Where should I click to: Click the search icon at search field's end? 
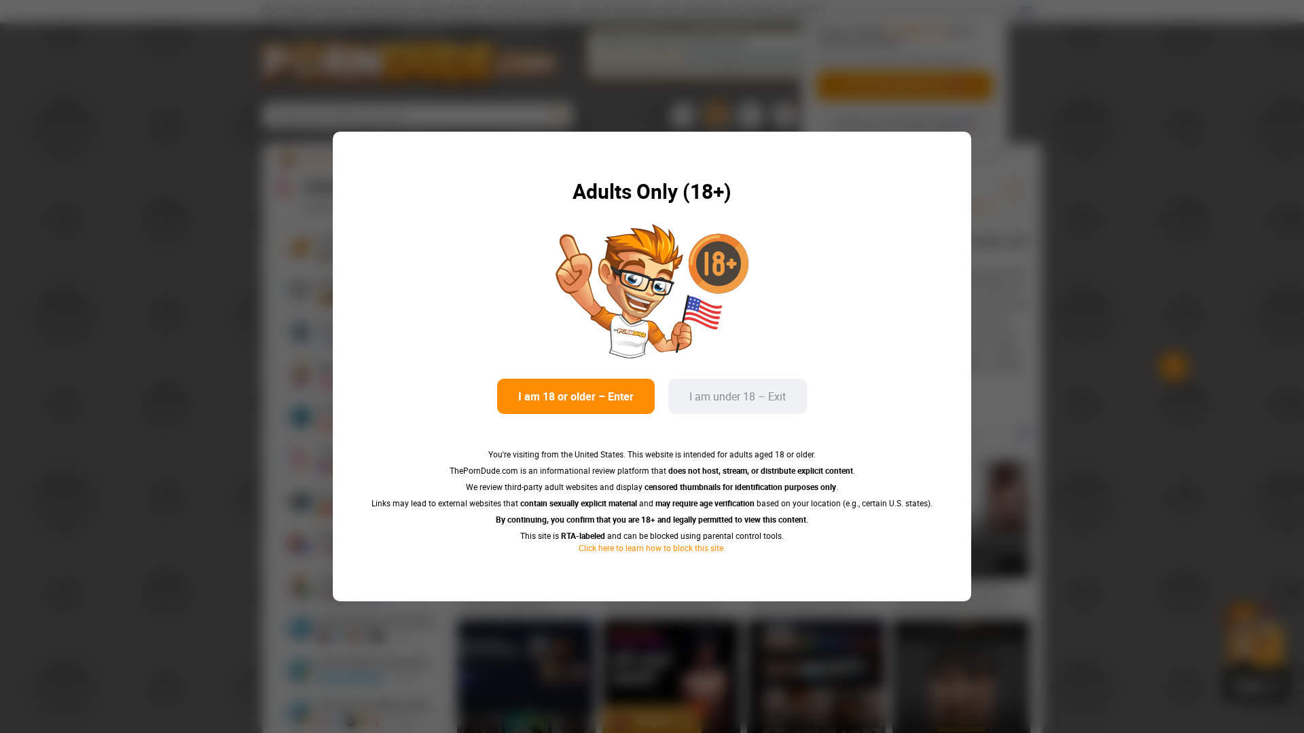point(560,115)
